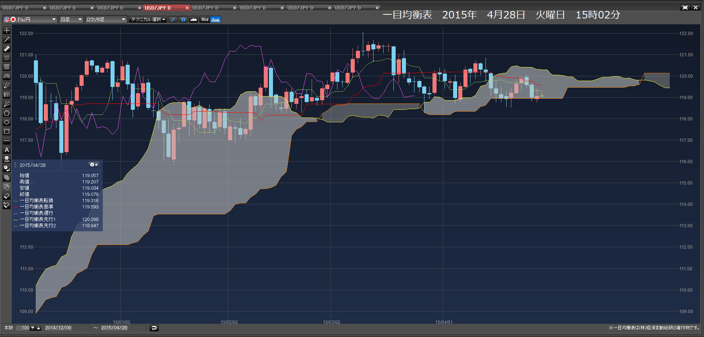Select the horizontal line tool
The image size is (704, 337).
coord(7,141)
